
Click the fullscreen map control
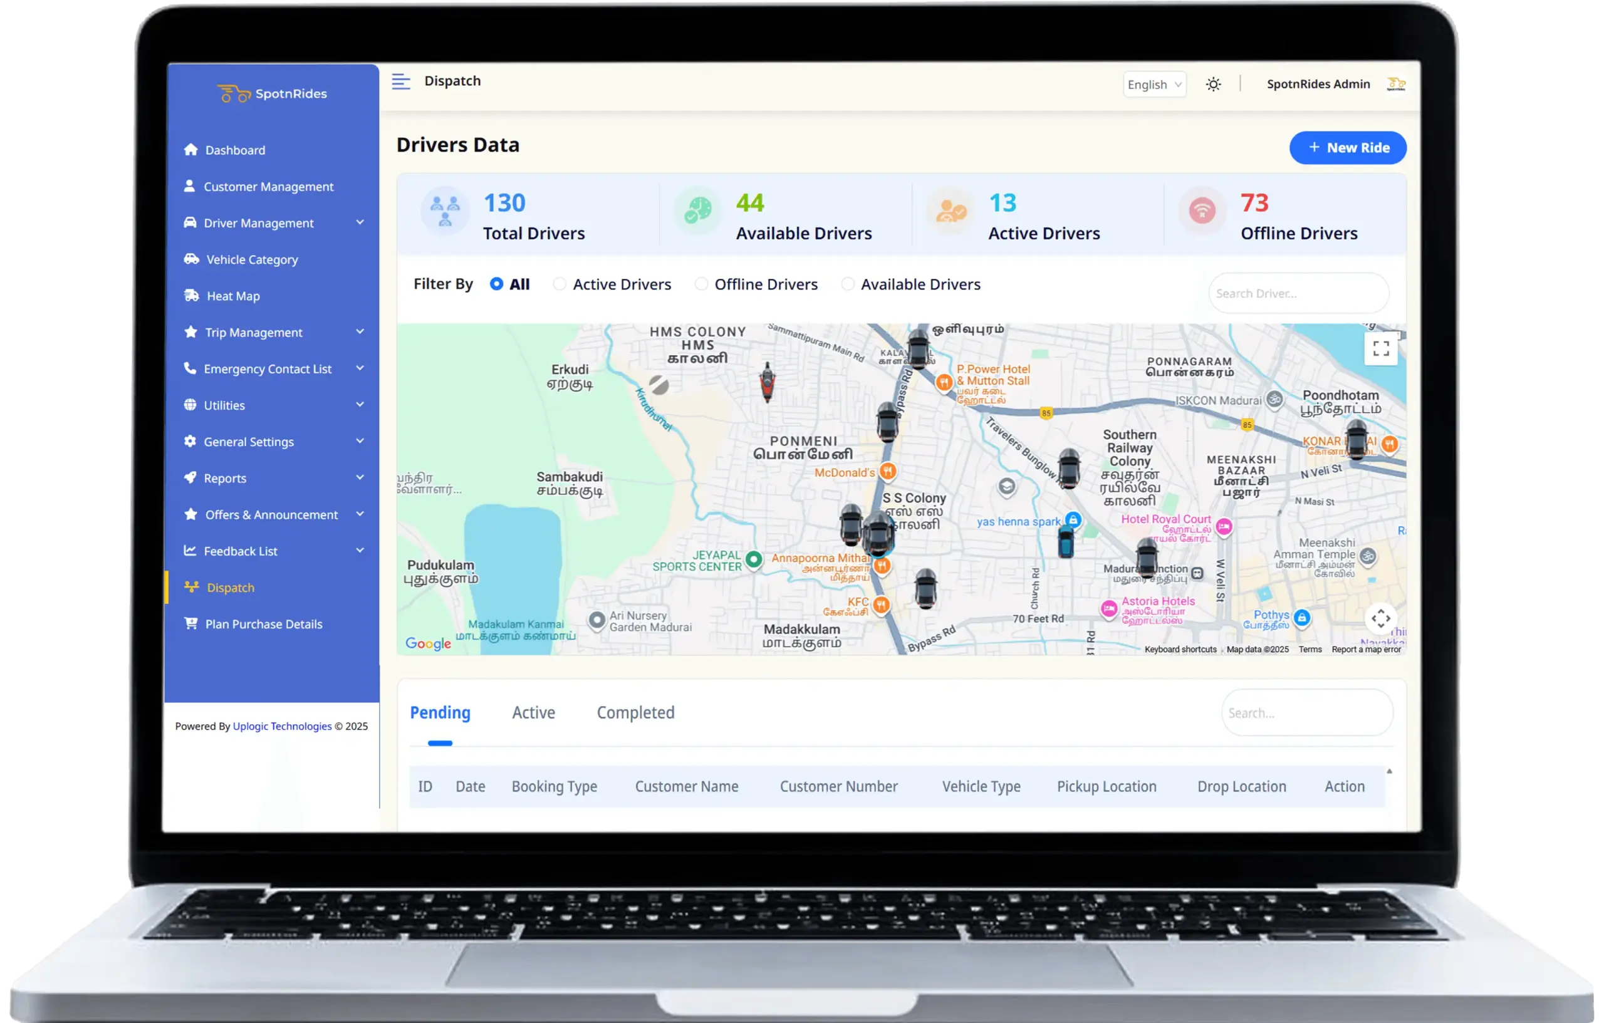pos(1381,348)
